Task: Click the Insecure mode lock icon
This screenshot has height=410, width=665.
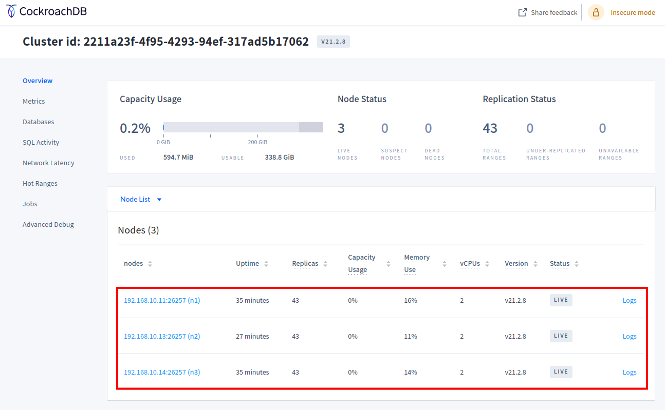Action: coord(596,12)
